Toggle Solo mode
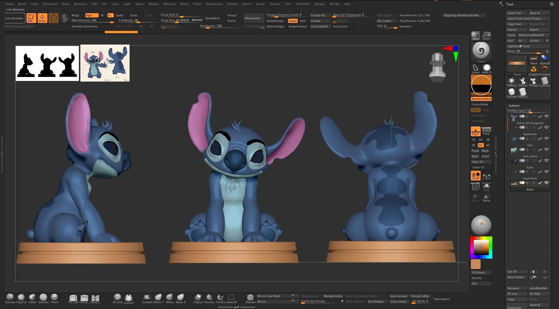 [487, 187]
